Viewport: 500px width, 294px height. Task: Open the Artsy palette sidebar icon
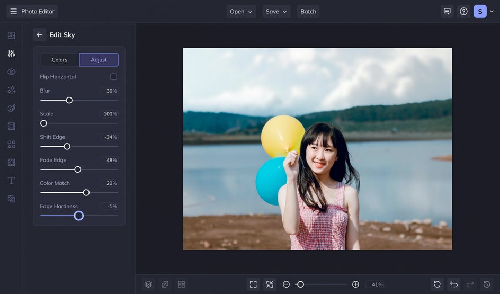(x=12, y=108)
